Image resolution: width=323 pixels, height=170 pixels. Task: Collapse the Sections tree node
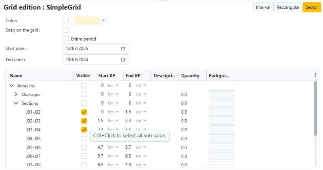pos(16,103)
